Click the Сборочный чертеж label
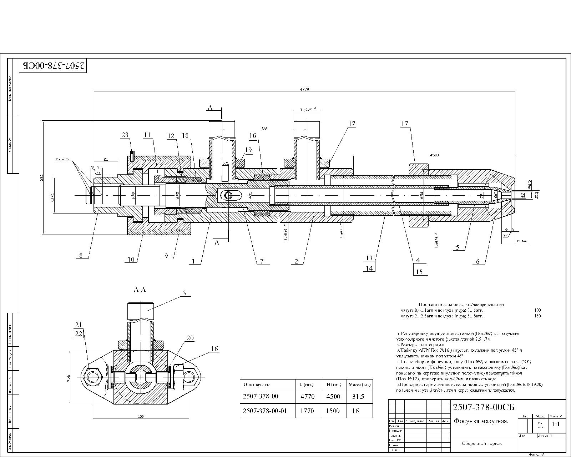The image size is (571, 457). 482,443
